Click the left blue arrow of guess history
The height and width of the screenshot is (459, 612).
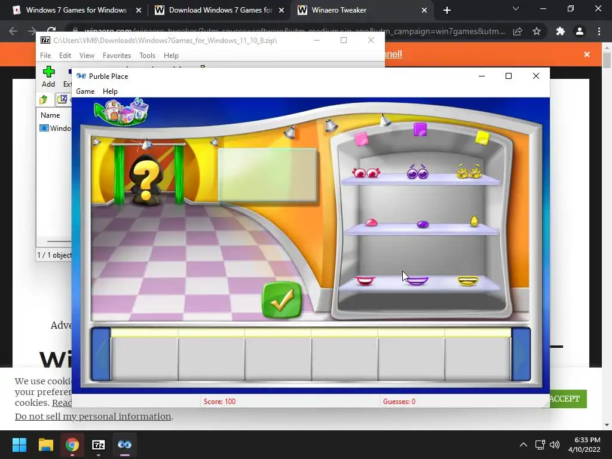[x=100, y=354]
